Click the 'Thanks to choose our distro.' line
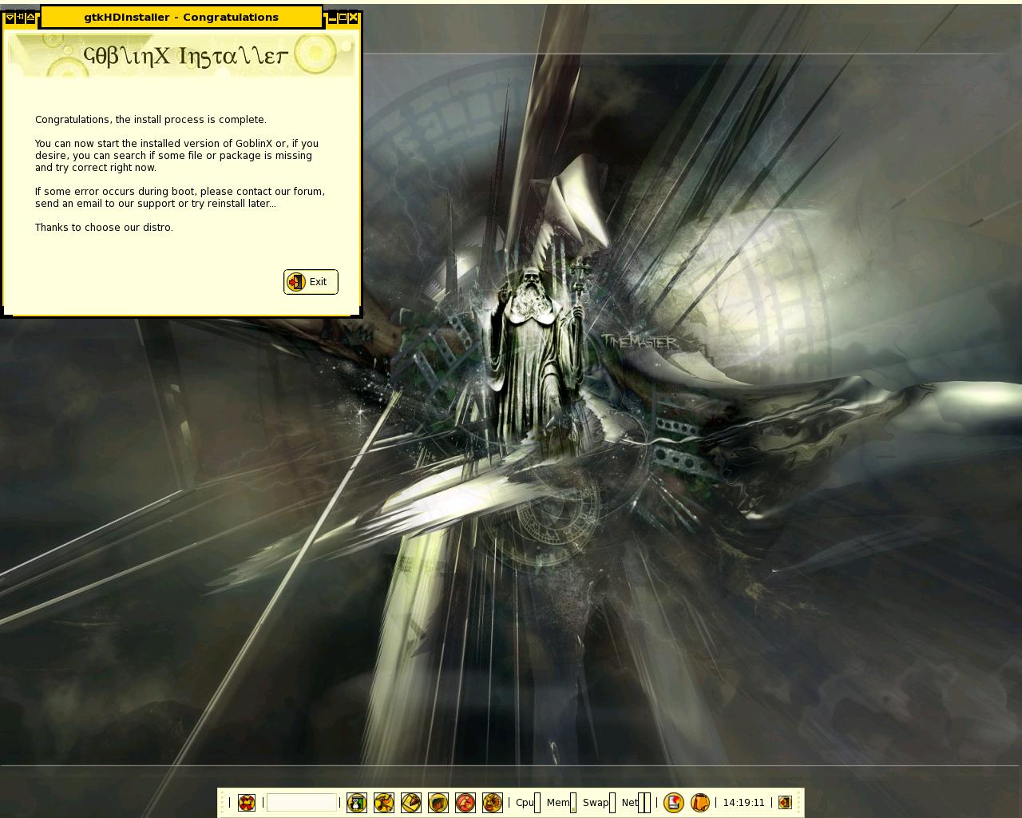 104,228
